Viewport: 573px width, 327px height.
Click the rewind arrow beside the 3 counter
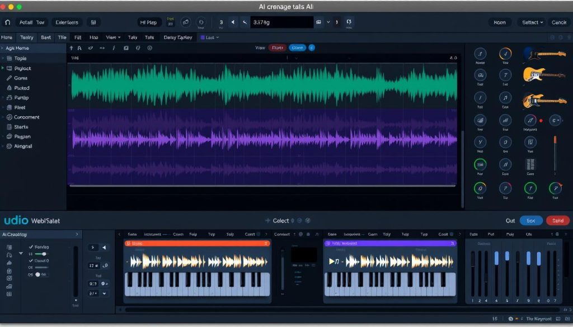click(233, 22)
